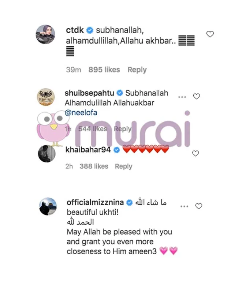Viewport: 242px width, 281px height.
Task: Open ctdk's profile picture
Action: (45, 34)
